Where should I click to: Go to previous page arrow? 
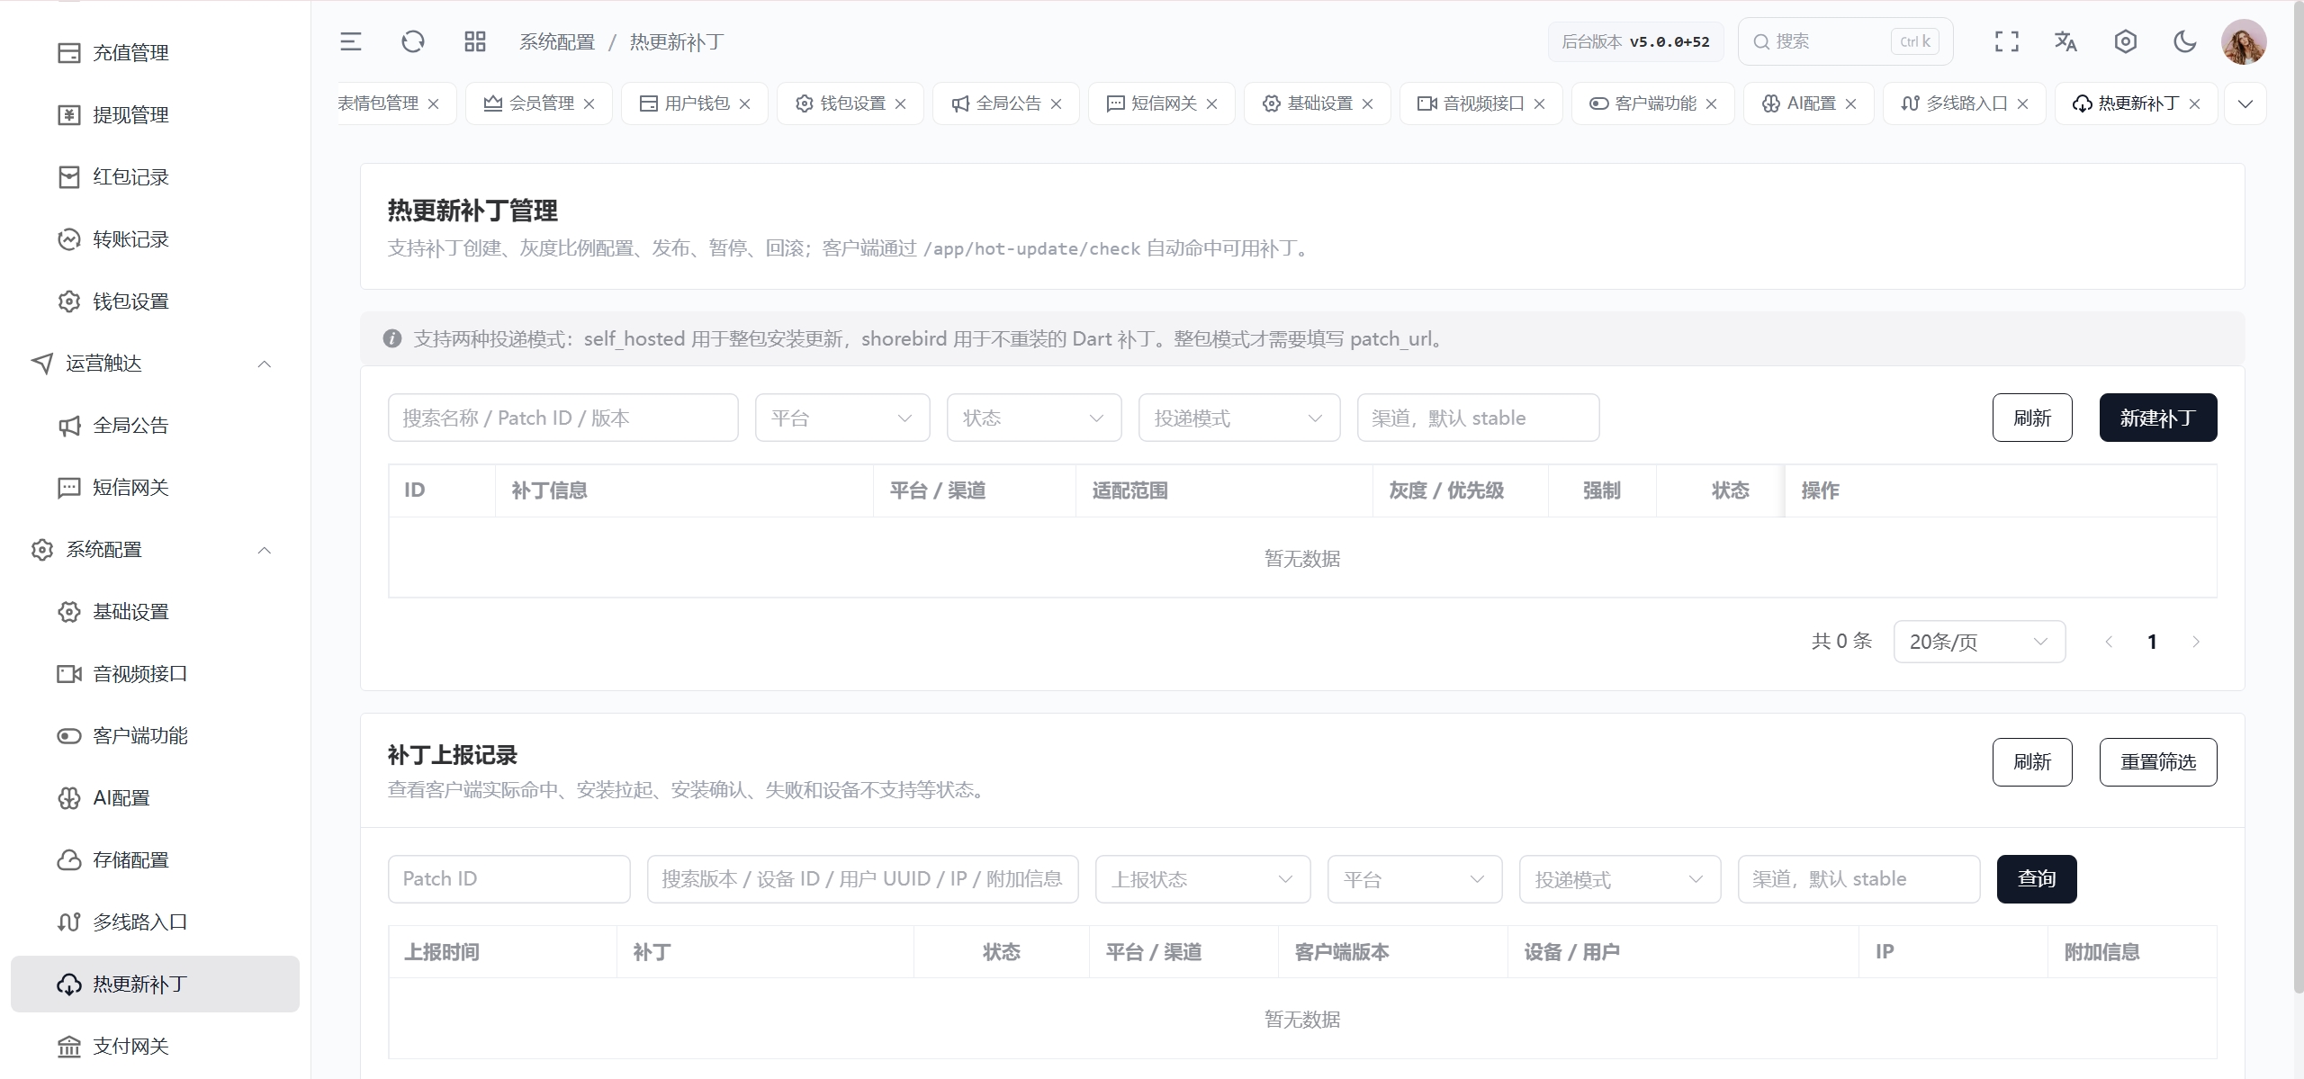[x=2109, y=642]
